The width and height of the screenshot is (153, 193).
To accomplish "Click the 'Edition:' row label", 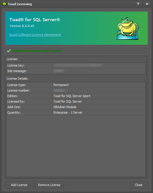I will (x=12, y=96).
